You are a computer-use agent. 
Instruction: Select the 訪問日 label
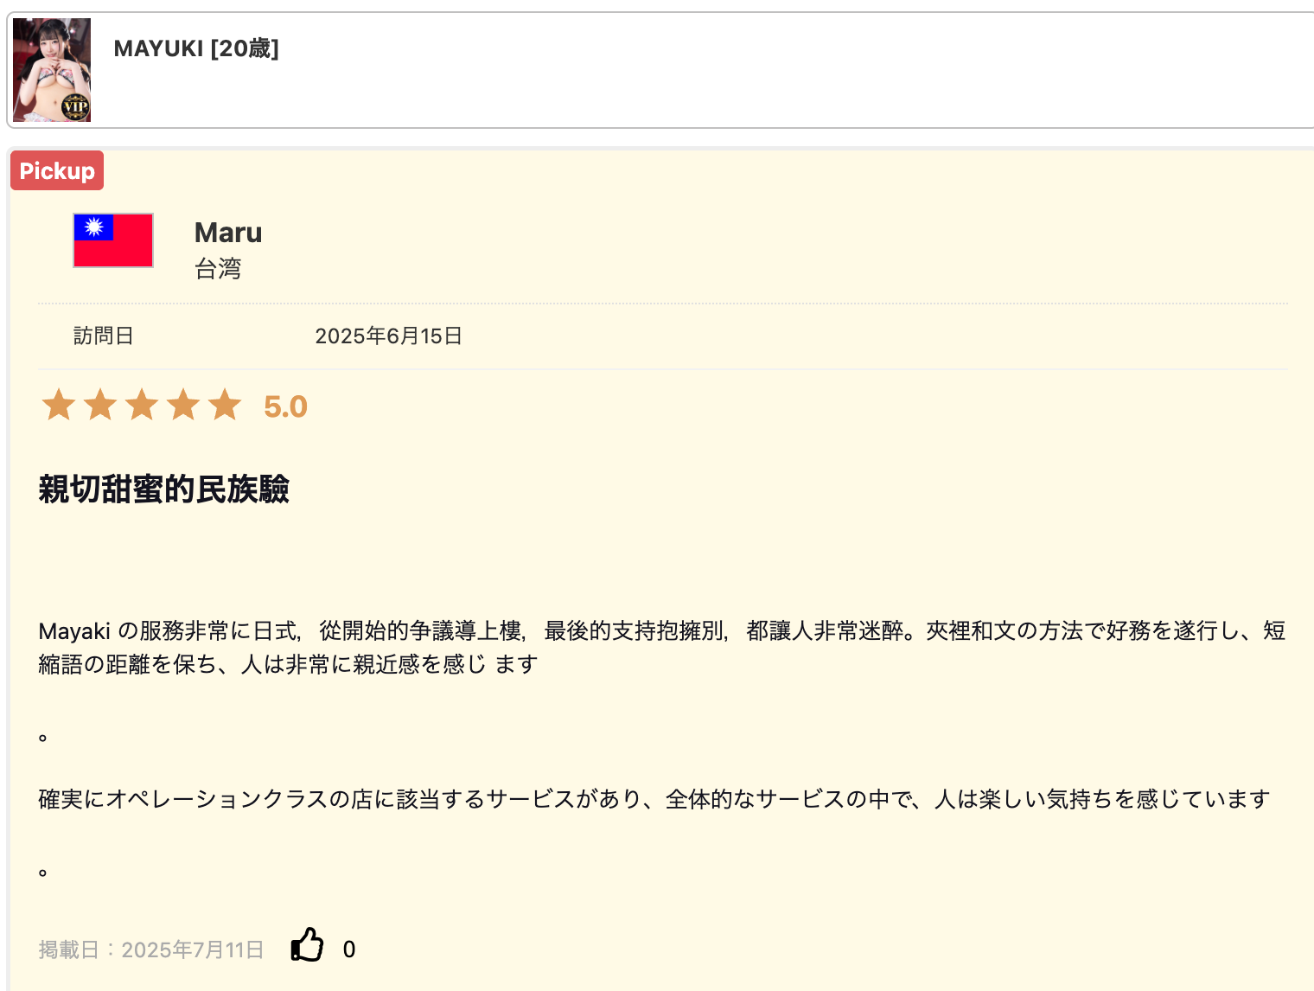point(103,336)
